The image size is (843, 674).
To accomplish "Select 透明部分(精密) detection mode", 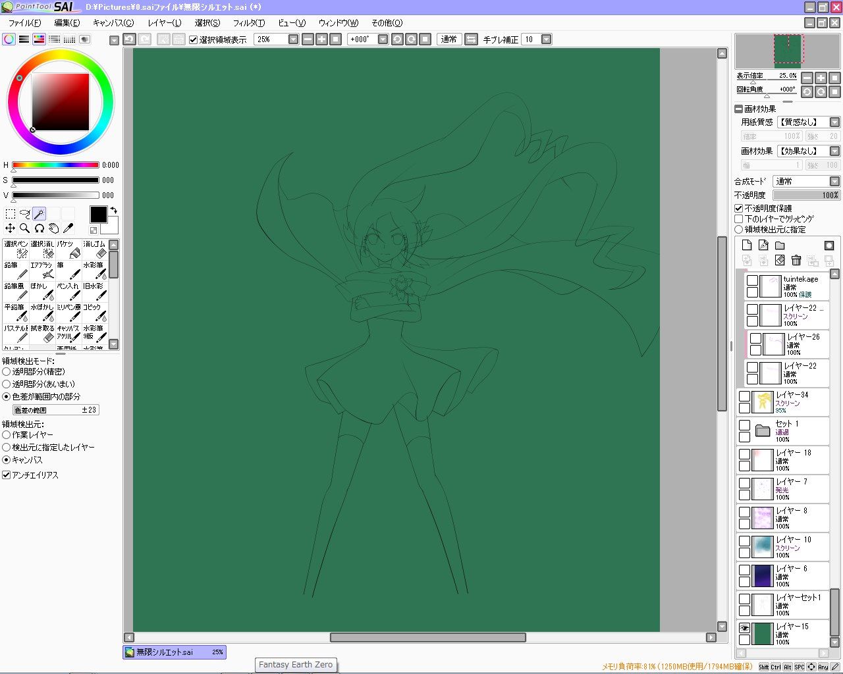I will pyautogui.click(x=7, y=372).
